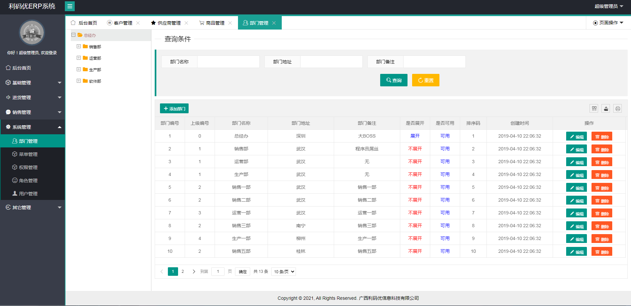631x306 pixels.
Task: Click the export table icon
Action: point(606,108)
